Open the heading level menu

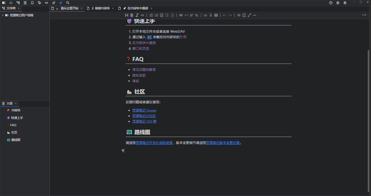pyautogui.click(x=127, y=15)
